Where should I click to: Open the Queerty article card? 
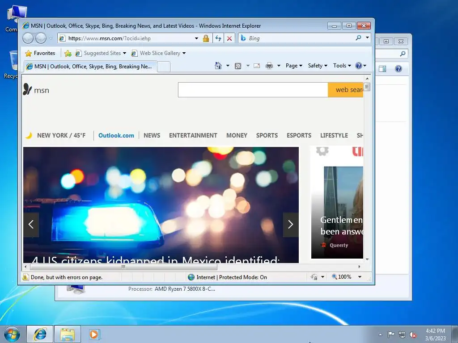tap(337, 212)
